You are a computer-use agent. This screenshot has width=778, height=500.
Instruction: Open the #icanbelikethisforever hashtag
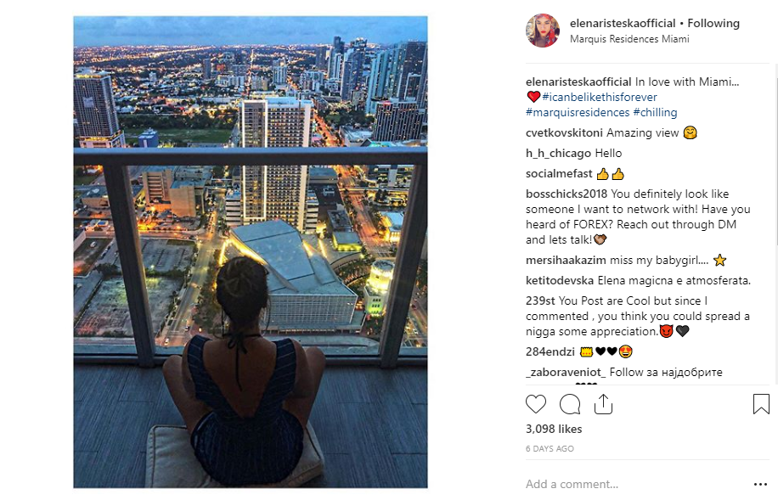pos(600,98)
